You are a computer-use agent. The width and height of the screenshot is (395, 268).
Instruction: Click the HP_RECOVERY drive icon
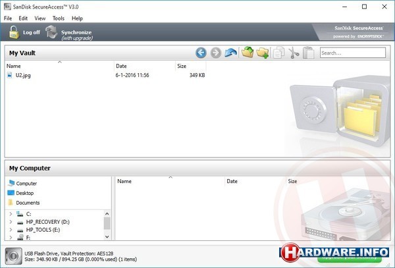pos(20,222)
